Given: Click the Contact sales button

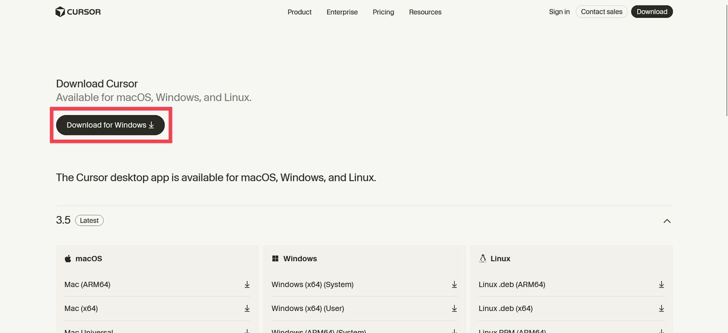Looking at the screenshot, I should [601, 12].
